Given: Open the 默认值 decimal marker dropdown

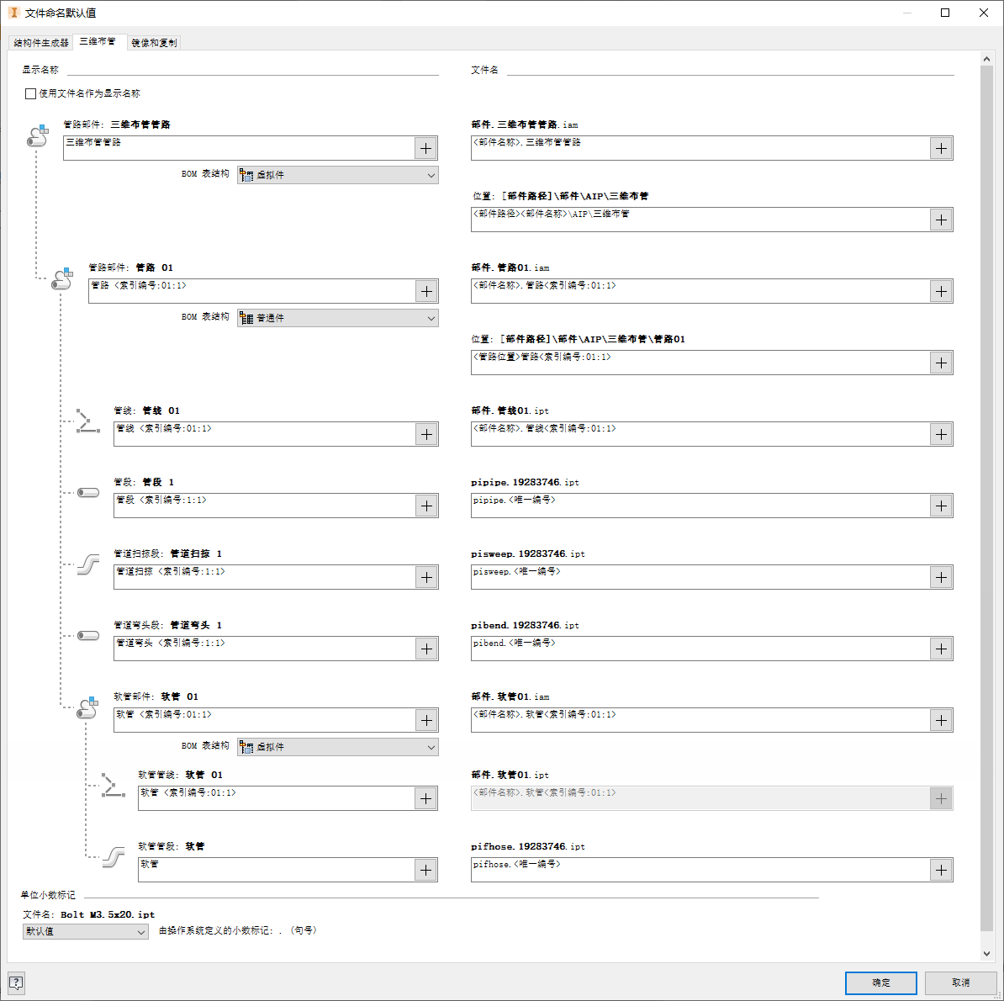Looking at the screenshot, I should (85, 932).
